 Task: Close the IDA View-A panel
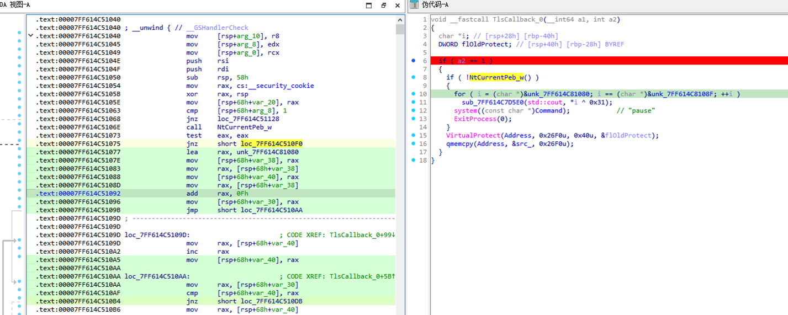coord(398,5)
